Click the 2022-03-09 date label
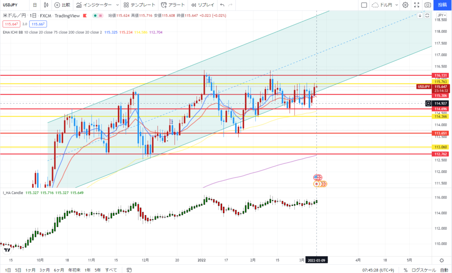The height and width of the screenshot is (273, 452). [316, 260]
